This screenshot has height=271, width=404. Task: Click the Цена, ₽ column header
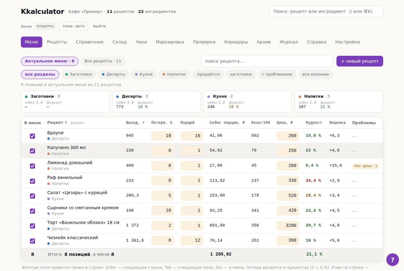click(x=285, y=123)
